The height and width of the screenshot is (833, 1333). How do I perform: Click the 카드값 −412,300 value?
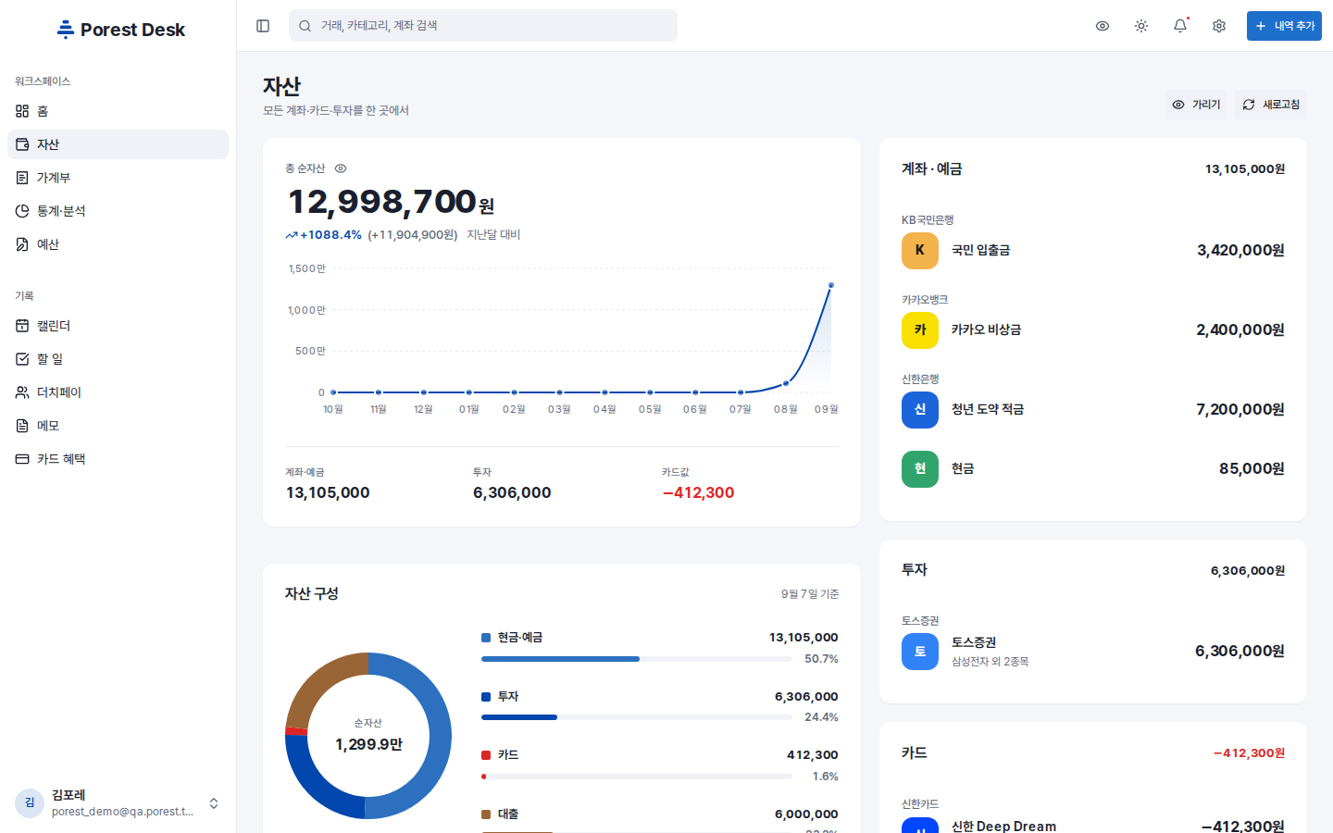[698, 493]
